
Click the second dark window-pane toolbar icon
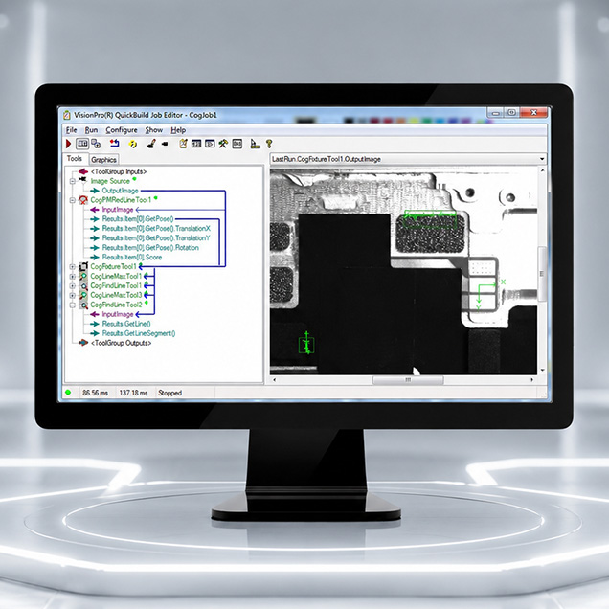pyautogui.click(x=210, y=144)
